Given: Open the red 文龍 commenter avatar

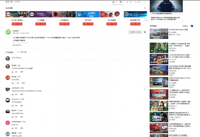Looking at the screenshot, I should [8, 78].
